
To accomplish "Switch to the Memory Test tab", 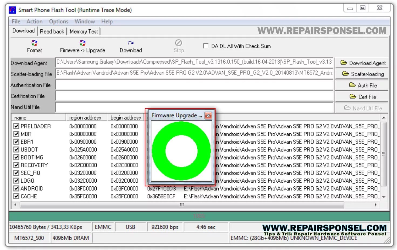I will 84,32.
